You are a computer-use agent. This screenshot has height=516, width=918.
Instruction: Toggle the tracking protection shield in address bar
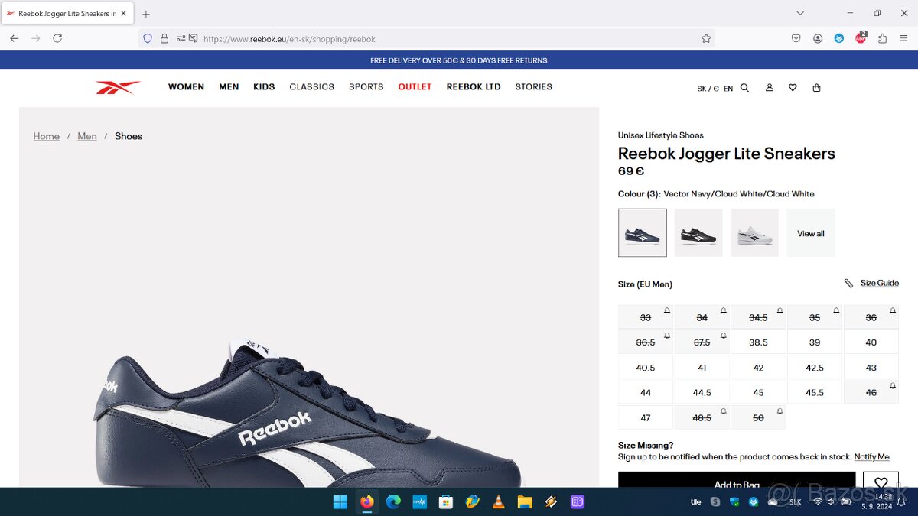[147, 38]
